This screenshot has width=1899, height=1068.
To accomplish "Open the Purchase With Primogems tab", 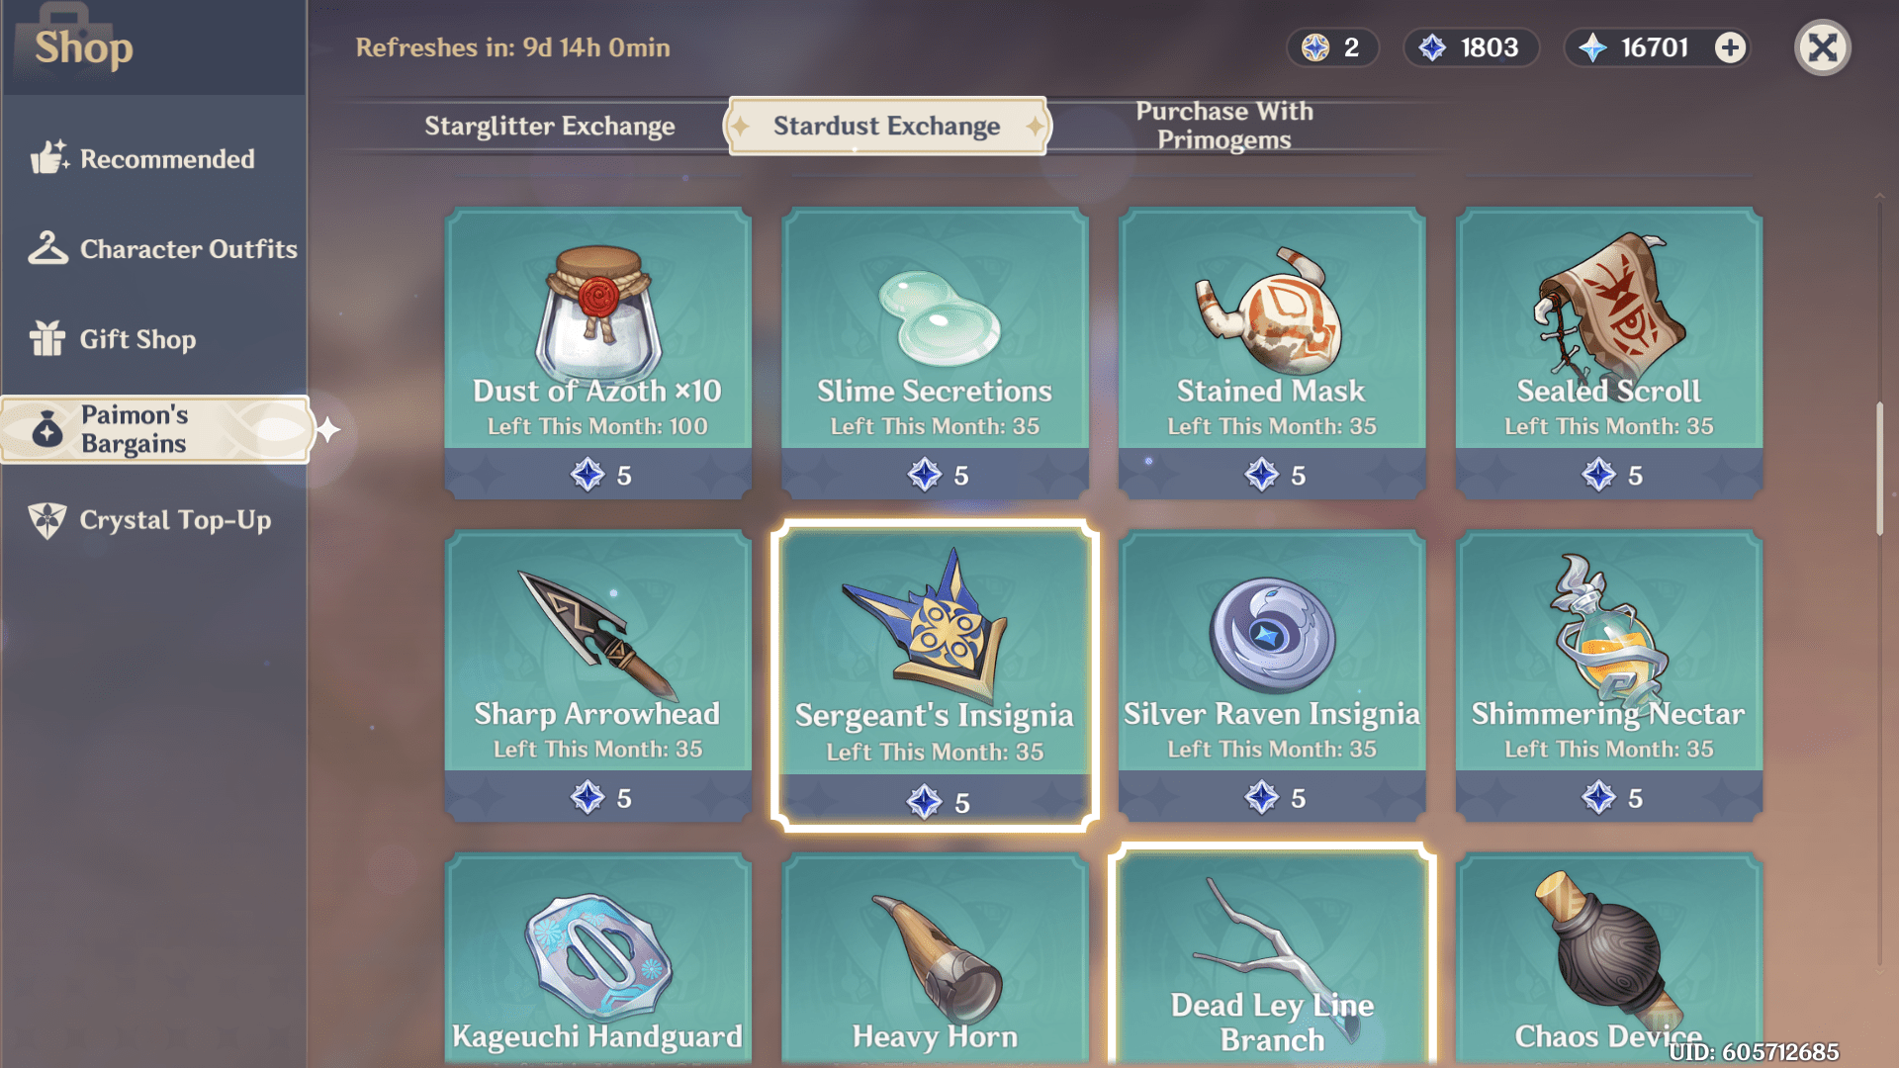I will [1224, 126].
